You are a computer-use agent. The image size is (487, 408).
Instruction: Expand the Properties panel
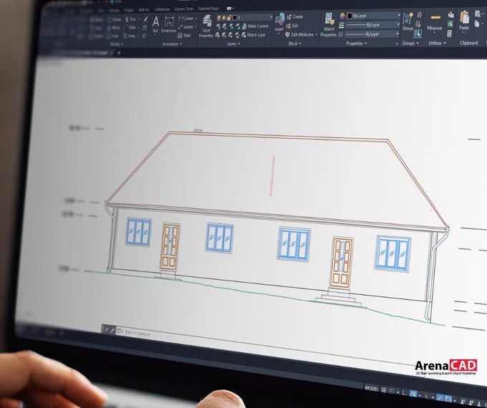[x=356, y=44]
